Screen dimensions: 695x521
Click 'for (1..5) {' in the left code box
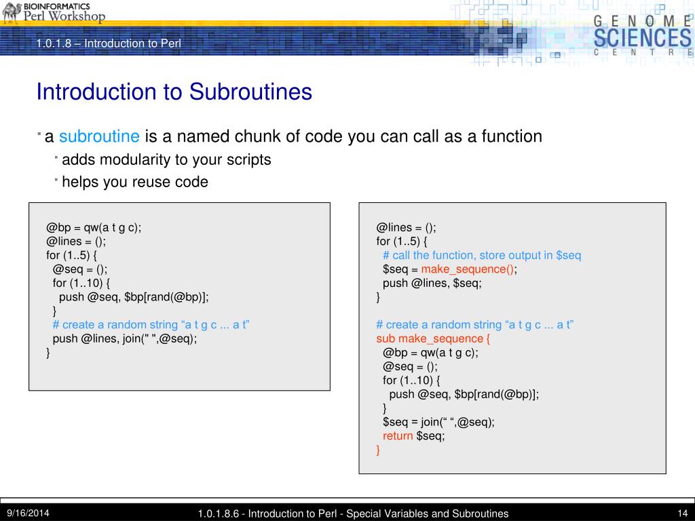[x=71, y=255]
